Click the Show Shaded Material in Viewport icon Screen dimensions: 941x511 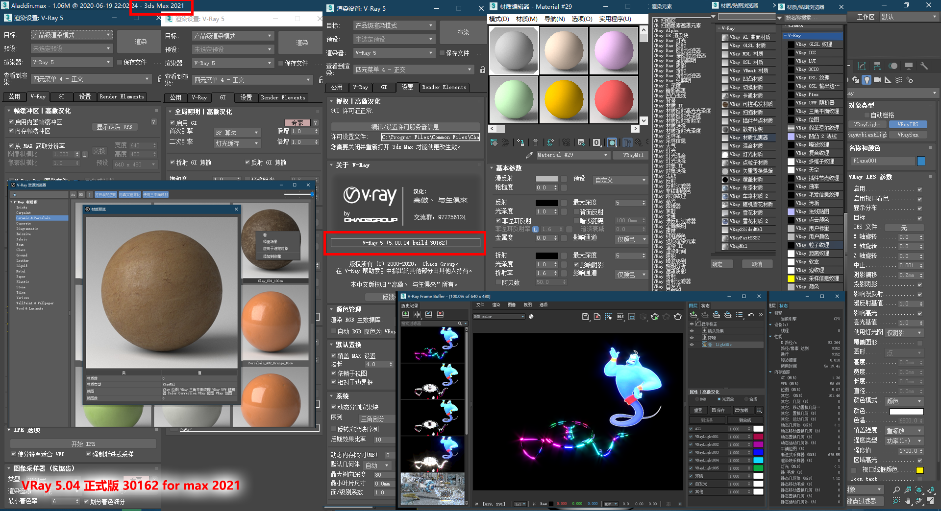click(x=612, y=142)
